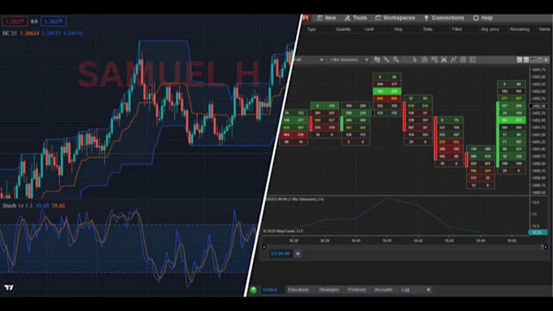Screen dimensions: 553x311
Task: Open the New menu in NinjaTrader
Action: click(326, 18)
